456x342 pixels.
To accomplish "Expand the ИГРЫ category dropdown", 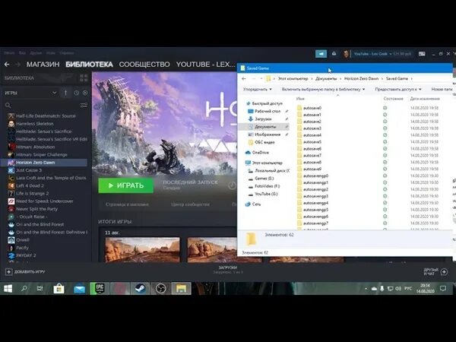I will [54, 93].
